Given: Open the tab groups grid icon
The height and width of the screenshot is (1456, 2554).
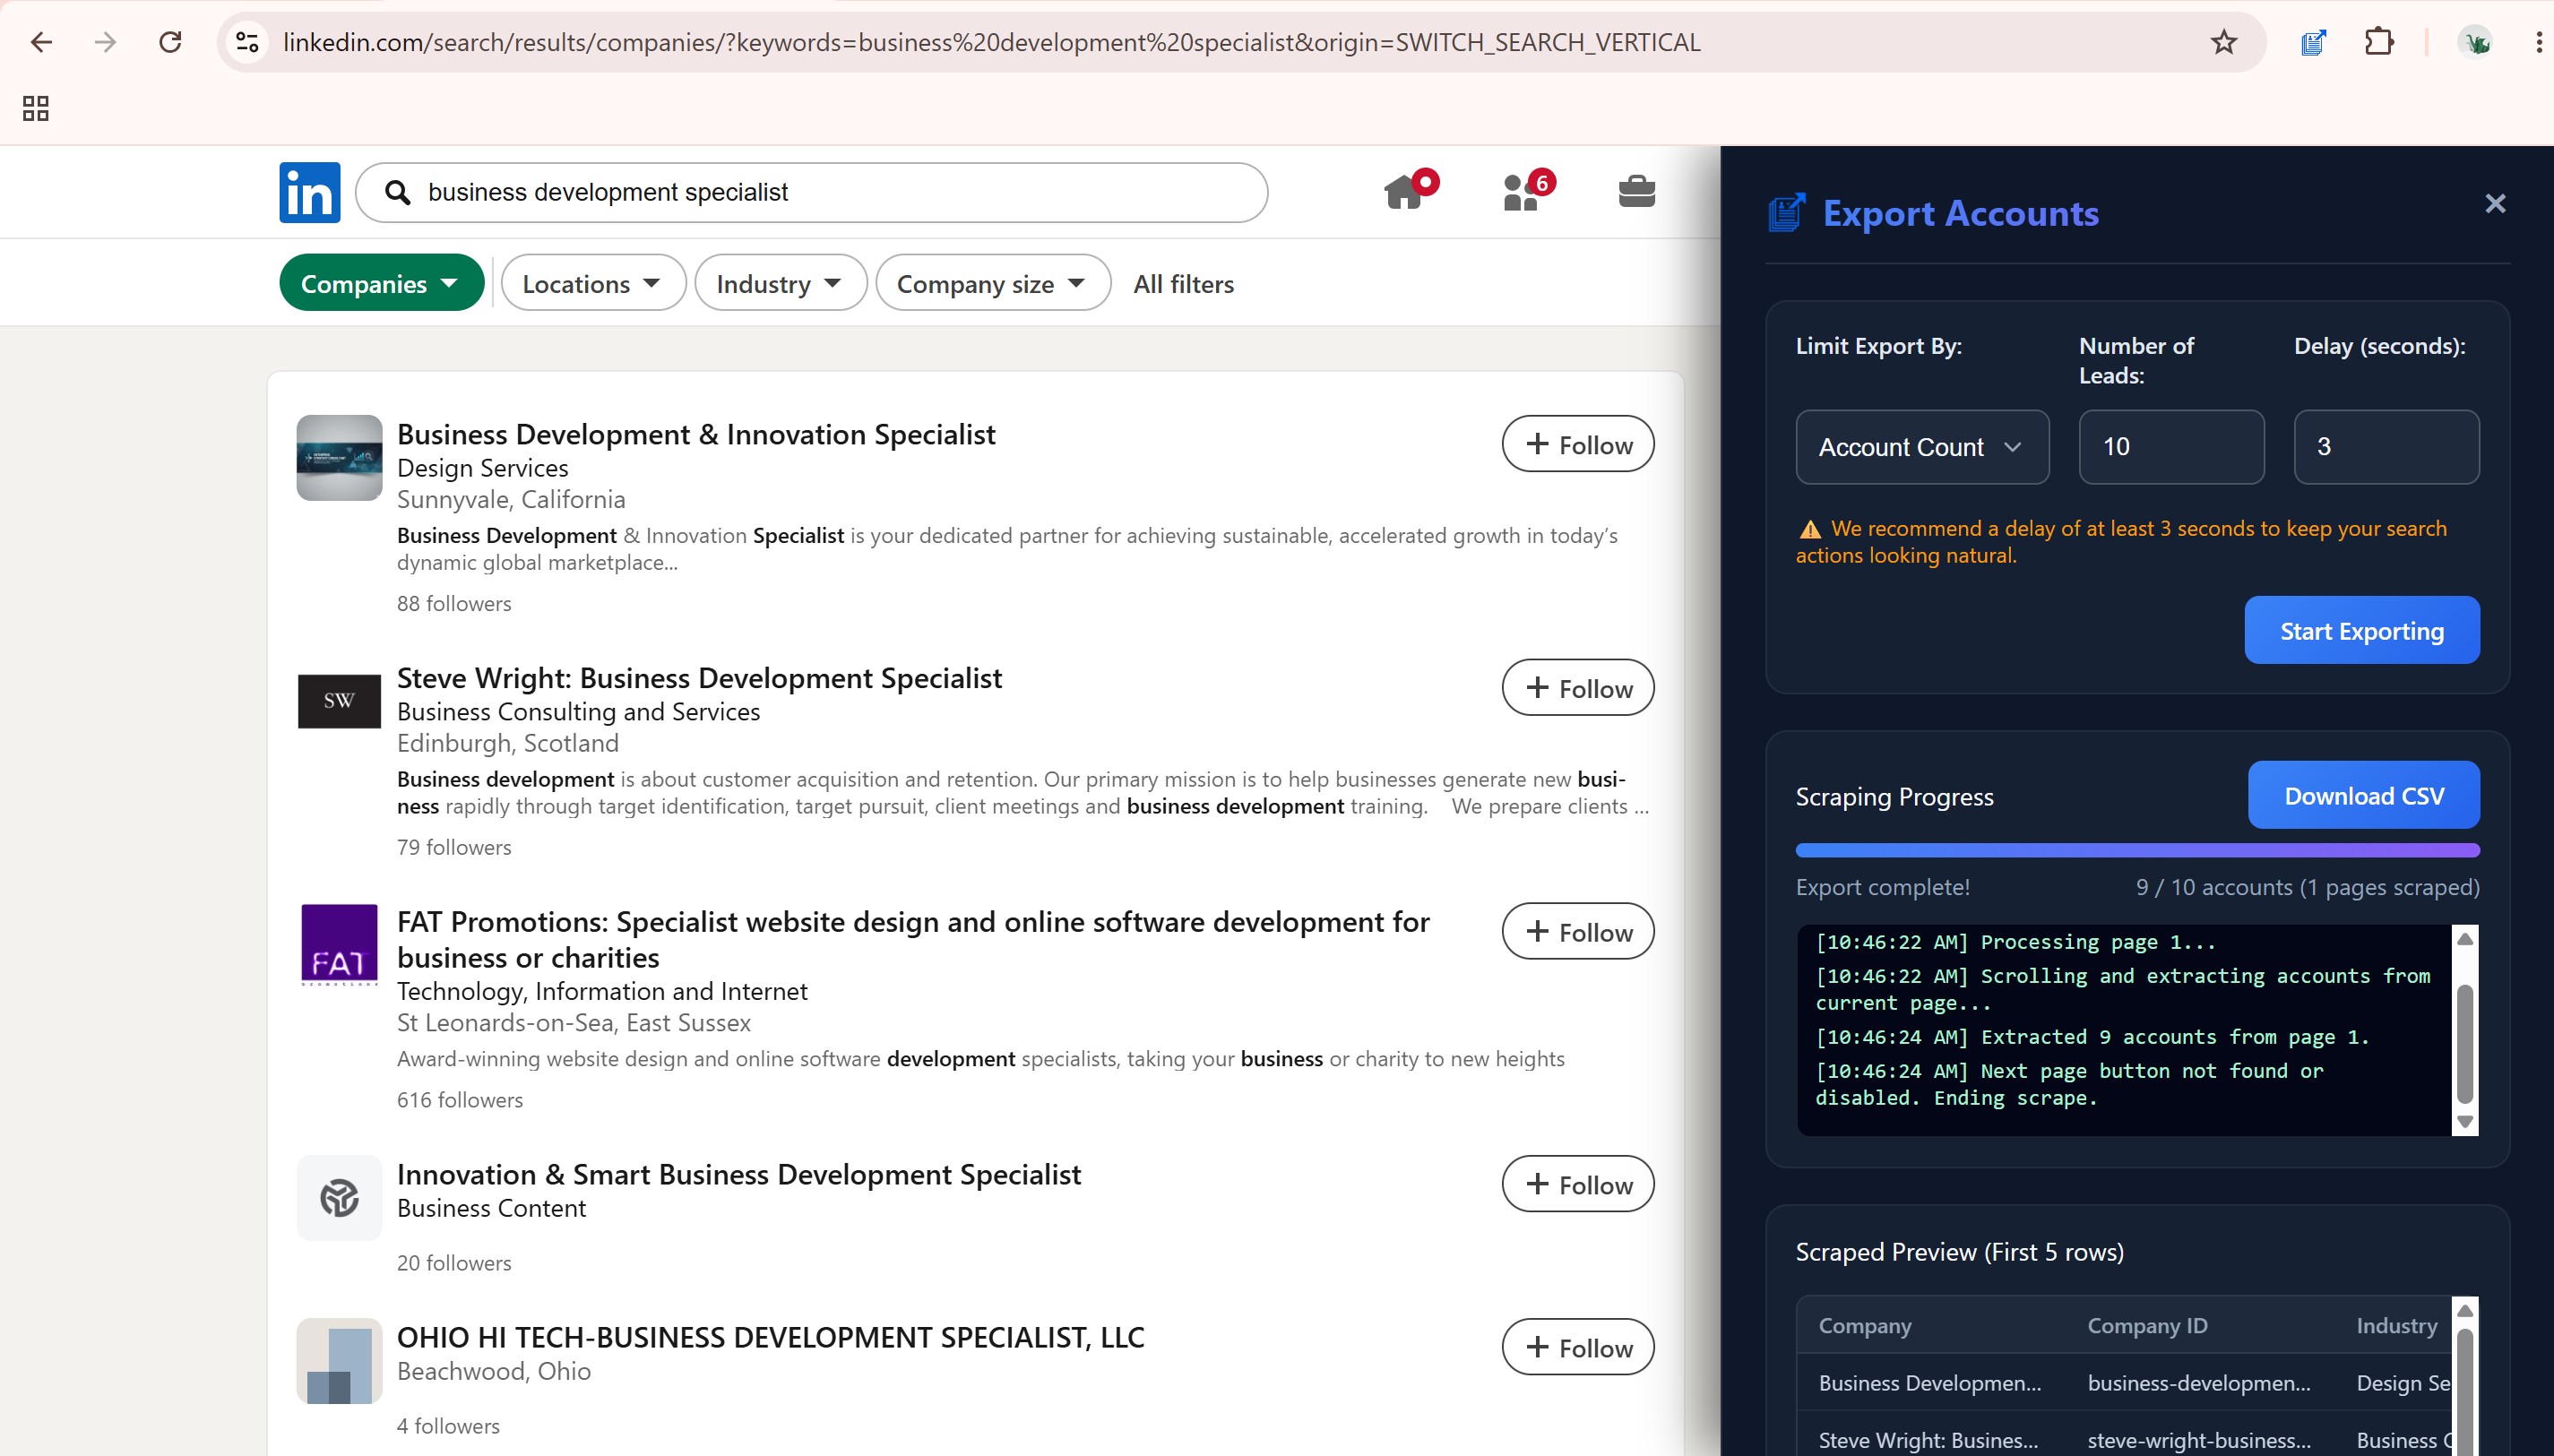Looking at the screenshot, I should 36,108.
